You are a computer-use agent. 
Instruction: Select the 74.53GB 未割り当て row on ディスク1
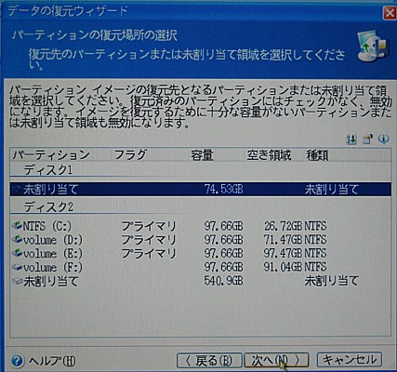[x=200, y=189]
